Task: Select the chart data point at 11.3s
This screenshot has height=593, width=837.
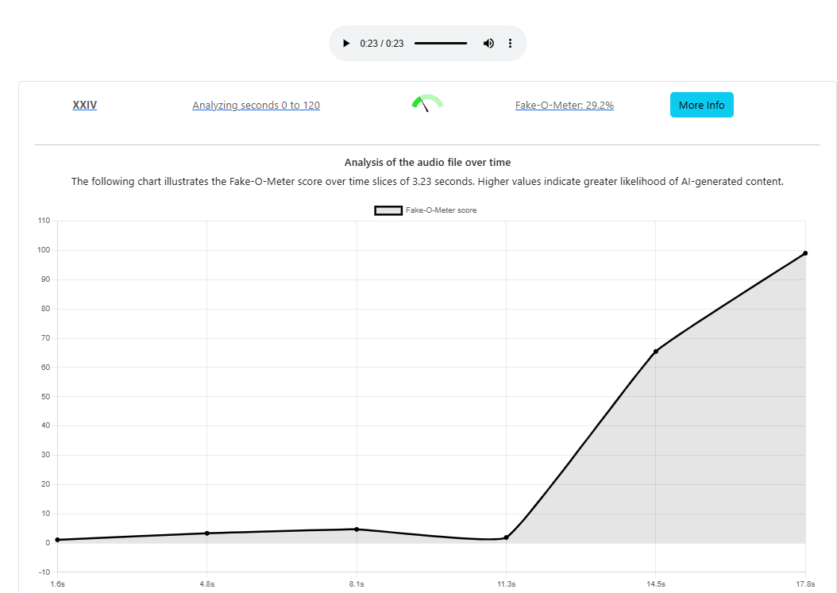Action: coord(506,537)
